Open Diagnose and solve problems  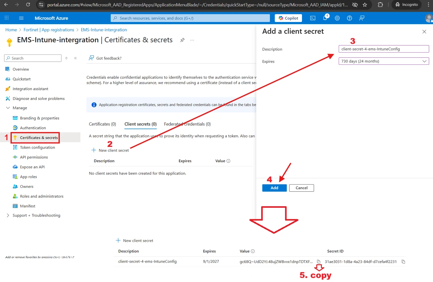[x=39, y=99]
